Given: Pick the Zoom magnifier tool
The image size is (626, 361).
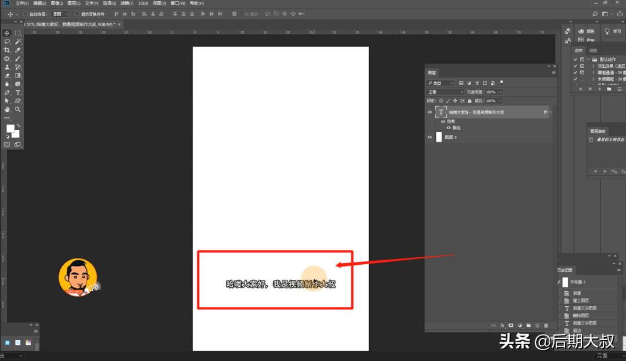Looking at the screenshot, I should click(x=18, y=110).
